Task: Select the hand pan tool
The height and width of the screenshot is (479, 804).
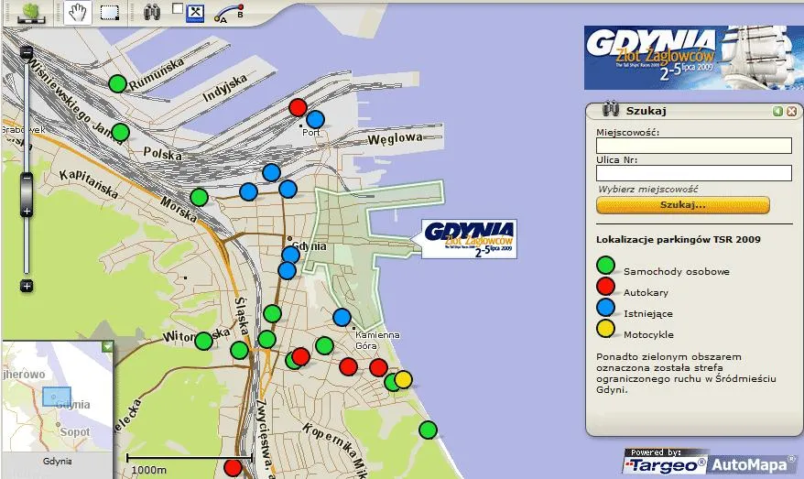Action: [80, 13]
